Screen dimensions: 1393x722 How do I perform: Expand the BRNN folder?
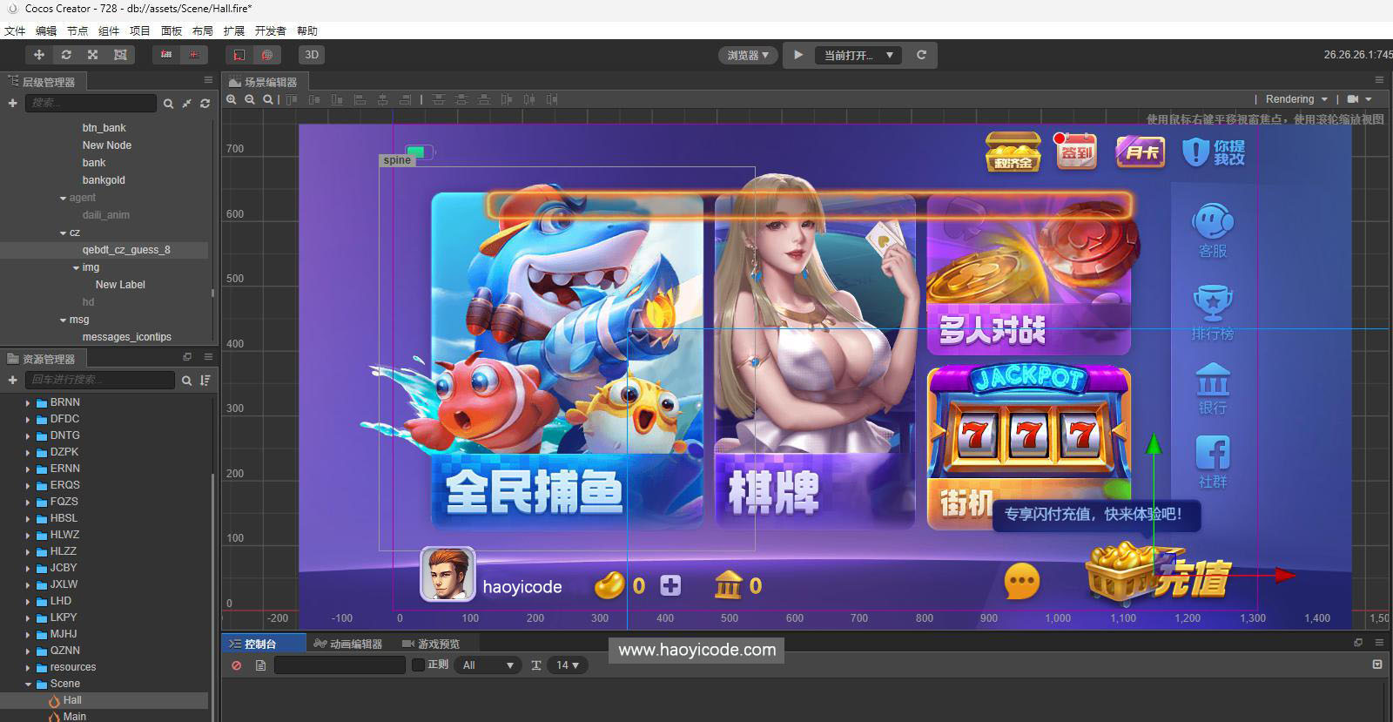click(x=28, y=403)
